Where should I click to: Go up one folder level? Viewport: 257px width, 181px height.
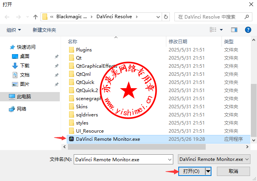(x=36, y=17)
